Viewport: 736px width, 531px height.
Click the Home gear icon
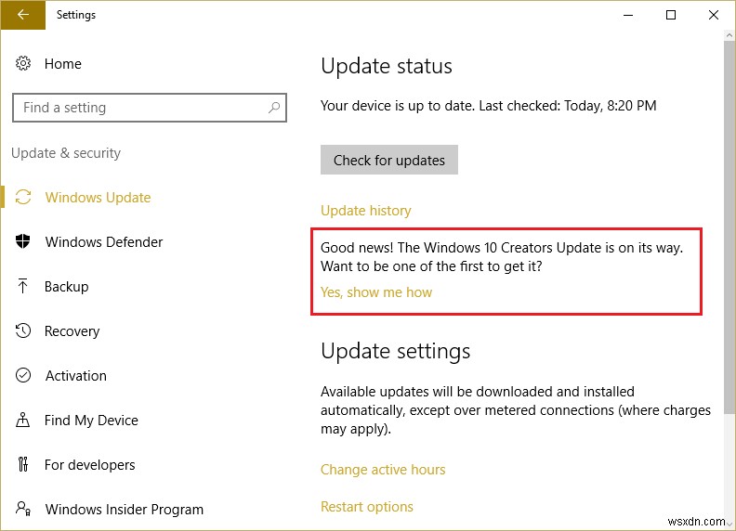click(23, 64)
